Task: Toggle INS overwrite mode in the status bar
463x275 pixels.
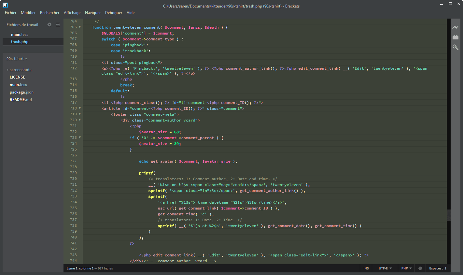Action: click(366, 268)
